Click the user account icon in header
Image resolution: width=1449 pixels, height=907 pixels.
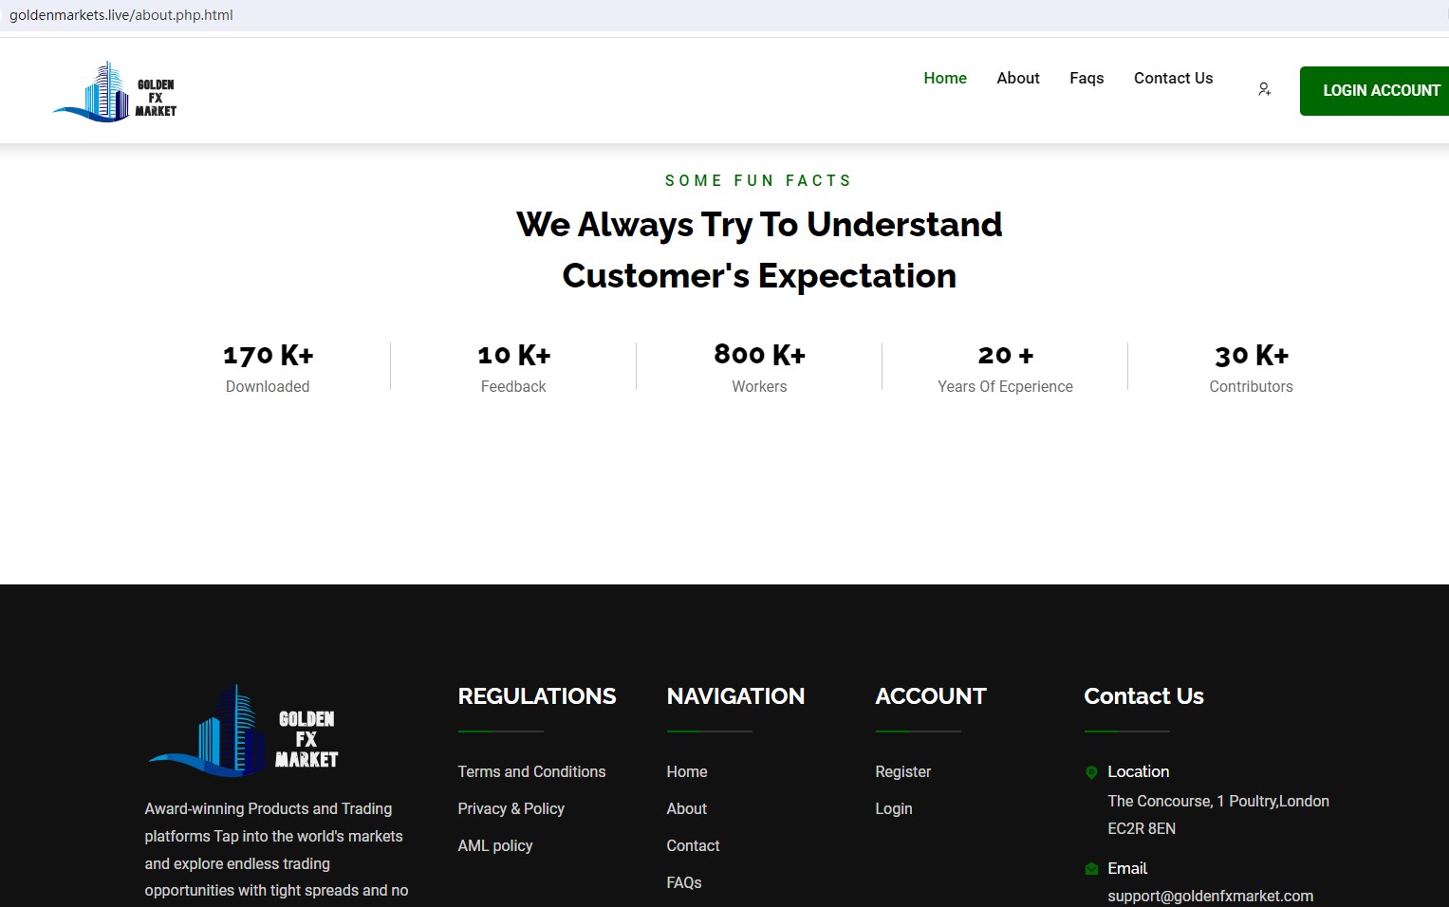pyautogui.click(x=1264, y=89)
